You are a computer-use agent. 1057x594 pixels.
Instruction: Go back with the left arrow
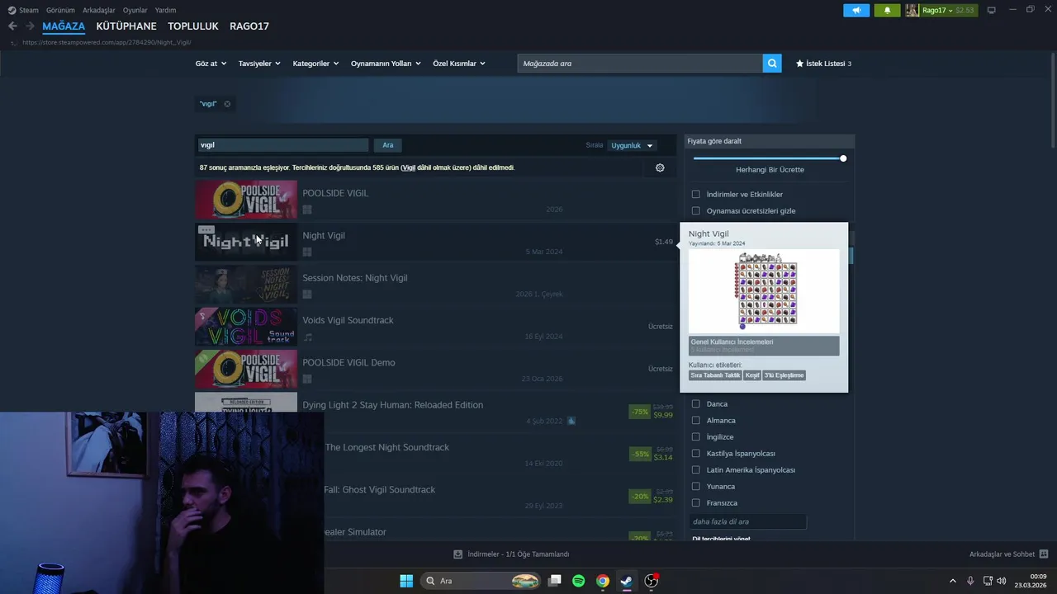pos(12,26)
